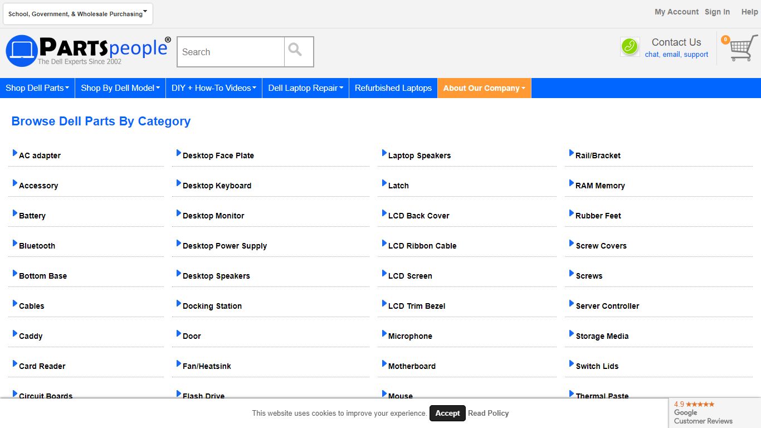Click the blue arrow beside Latch
Screen dimensions: 761x428
click(x=384, y=183)
